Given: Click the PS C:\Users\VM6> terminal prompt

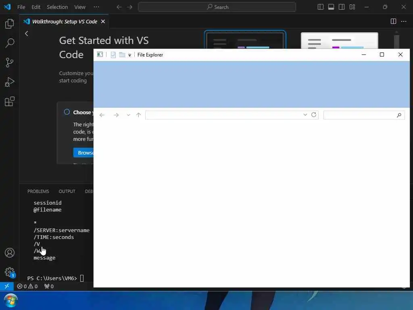Looking at the screenshot, I should [52, 279].
